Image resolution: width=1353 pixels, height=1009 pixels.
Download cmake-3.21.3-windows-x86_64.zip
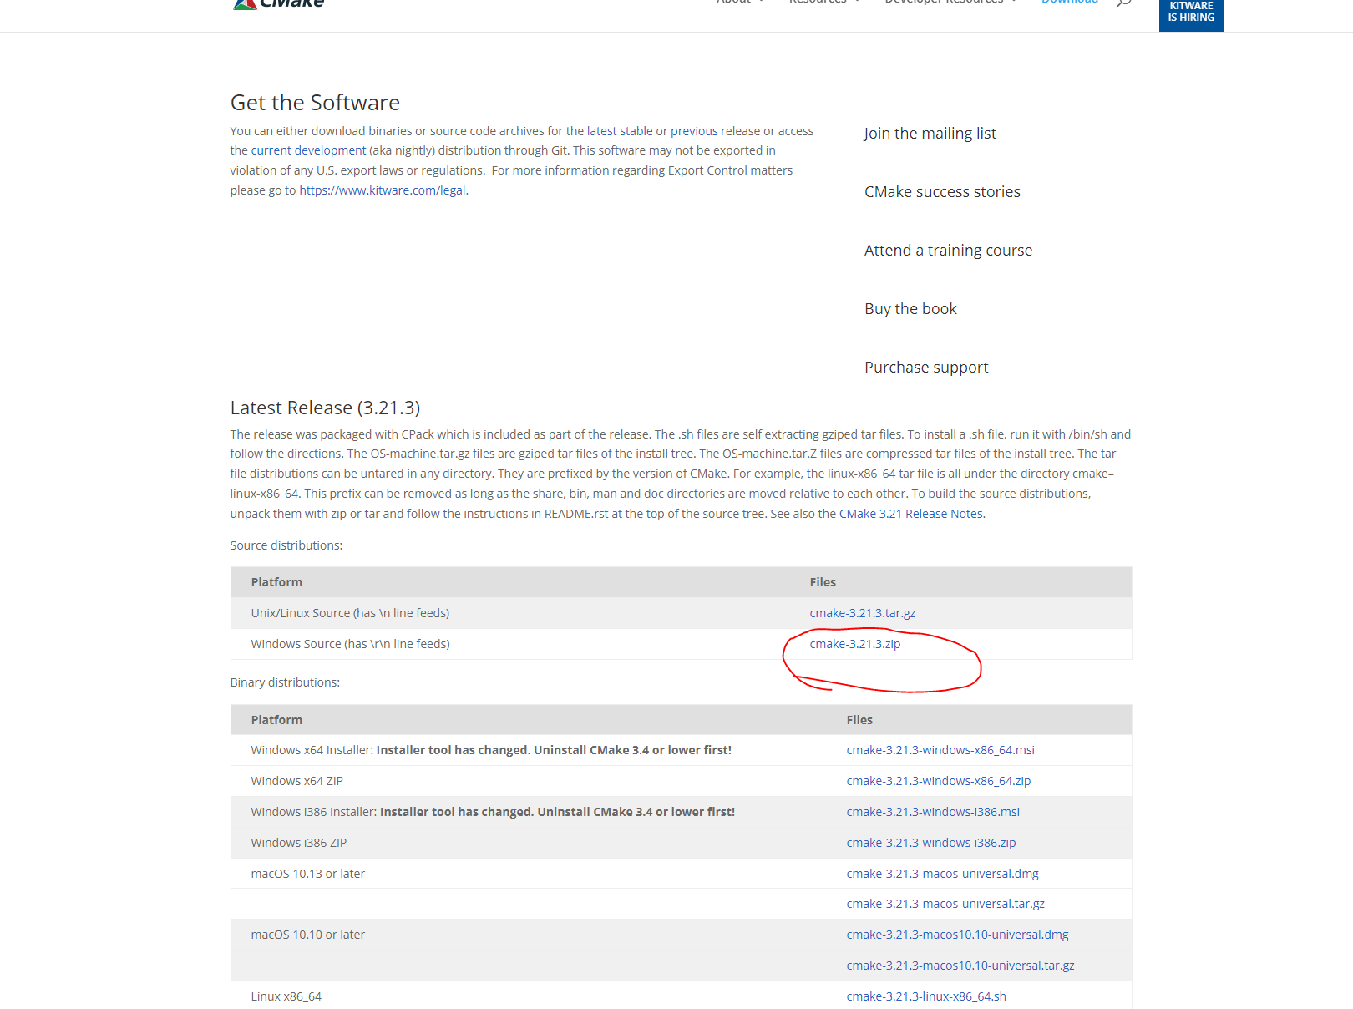point(939,781)
